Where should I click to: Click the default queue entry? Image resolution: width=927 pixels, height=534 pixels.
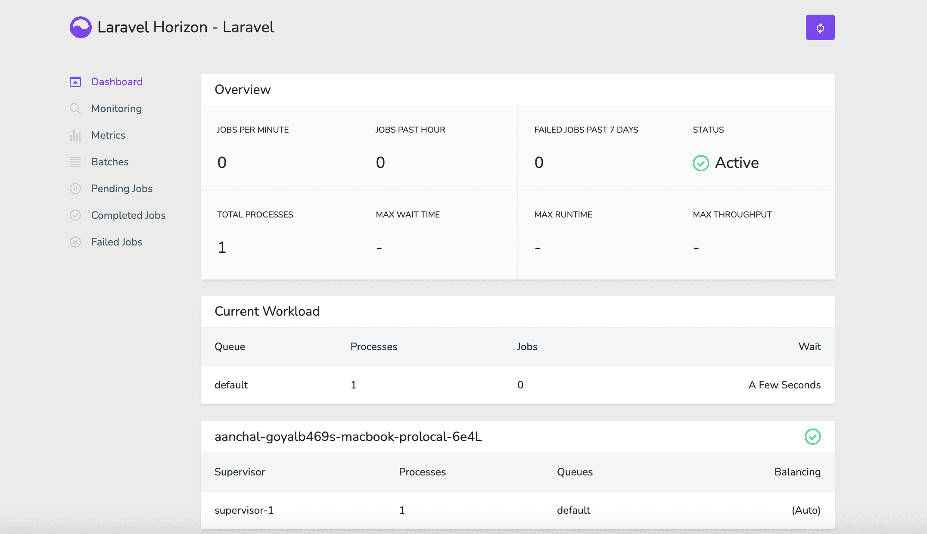(231, 385)
